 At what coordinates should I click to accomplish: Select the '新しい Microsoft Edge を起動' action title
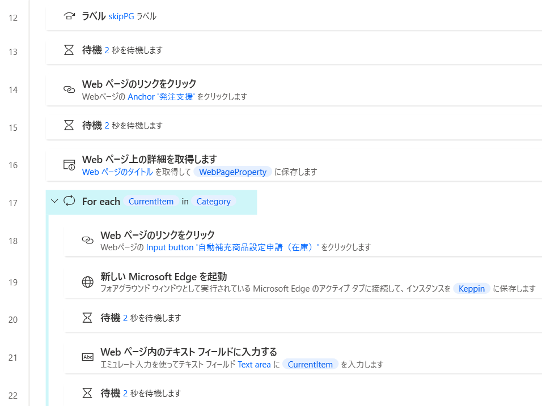[x=163, y=276]
